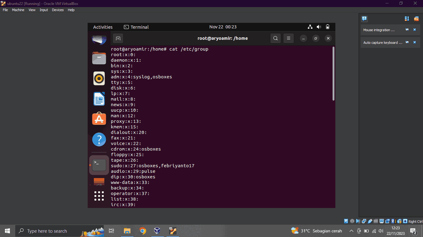This screenshot has width=423, height=237.
Task: Click the terminal window scrollbar
Action: coord(334,73)
